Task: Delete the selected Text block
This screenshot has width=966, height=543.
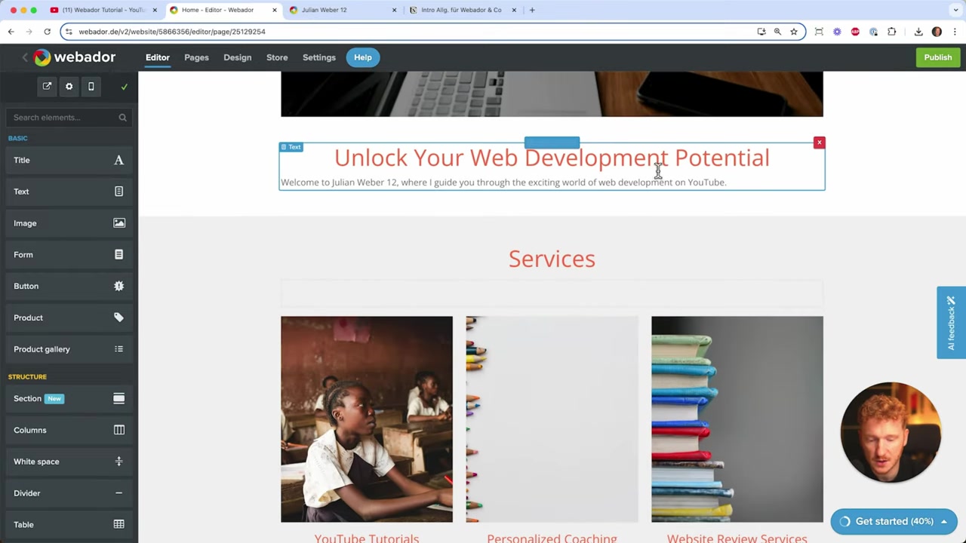Action: [x=819, y=143]
